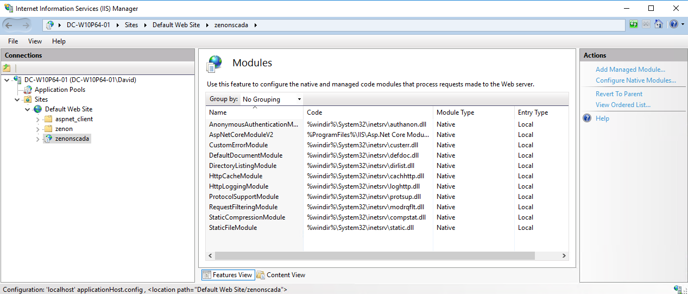Select the AnonymousAuthenticationModule row
Viewport: 688px width, 294px height.
[x=387, y=124]
